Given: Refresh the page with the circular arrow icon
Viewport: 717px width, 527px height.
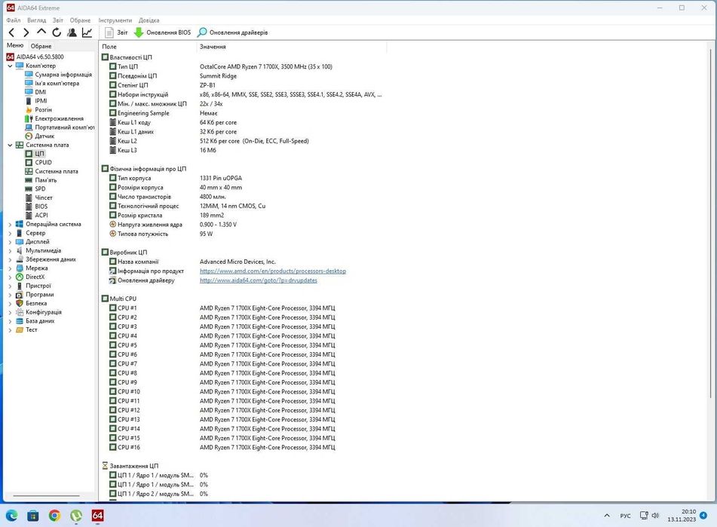Looking at the screenshot, I should pyautogui.click(x=57, y=32).
